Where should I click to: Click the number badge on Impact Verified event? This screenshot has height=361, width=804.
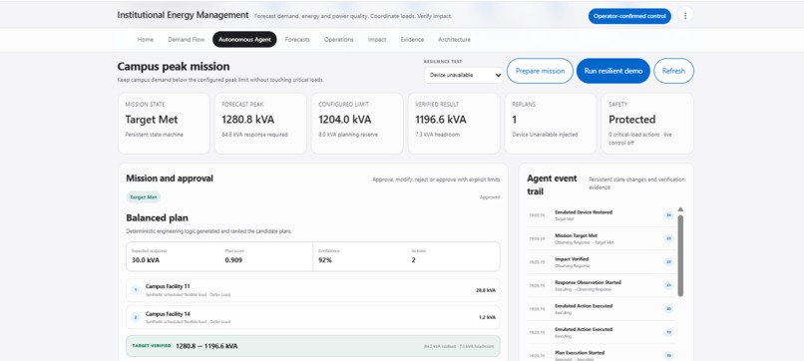668,262
